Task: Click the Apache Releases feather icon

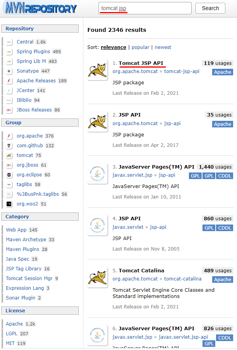Action: (x=9, y=81)
